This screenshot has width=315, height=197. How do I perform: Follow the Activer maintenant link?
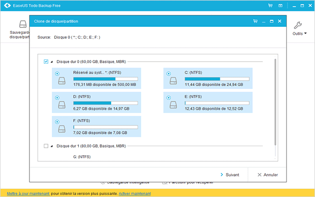(135, 194)
